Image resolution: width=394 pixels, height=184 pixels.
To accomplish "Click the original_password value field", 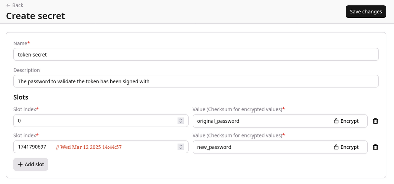I will [x=260, y=121].
